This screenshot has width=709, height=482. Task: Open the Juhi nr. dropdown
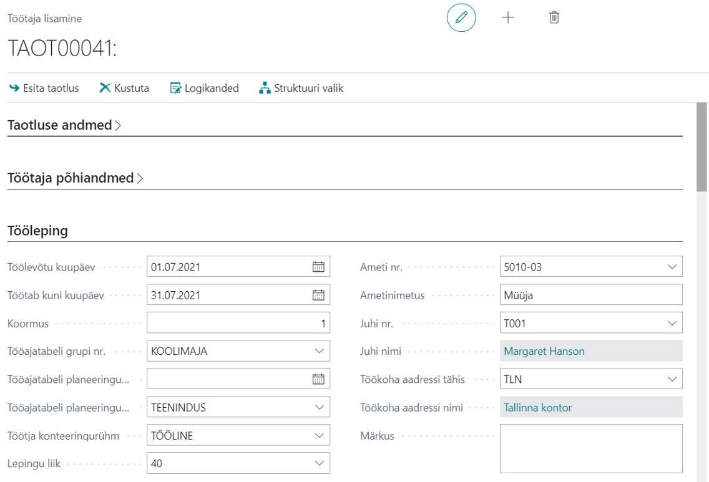[672, 323]
